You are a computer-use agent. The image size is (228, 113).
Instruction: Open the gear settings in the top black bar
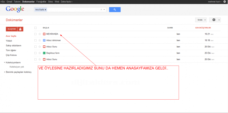click(x=225, y=2)
